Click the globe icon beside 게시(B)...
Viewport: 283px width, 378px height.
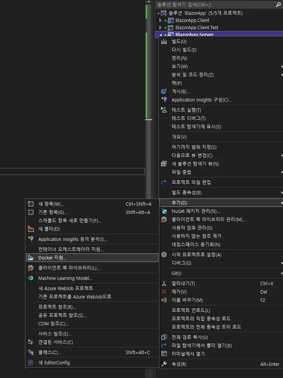tap(164, 91)
